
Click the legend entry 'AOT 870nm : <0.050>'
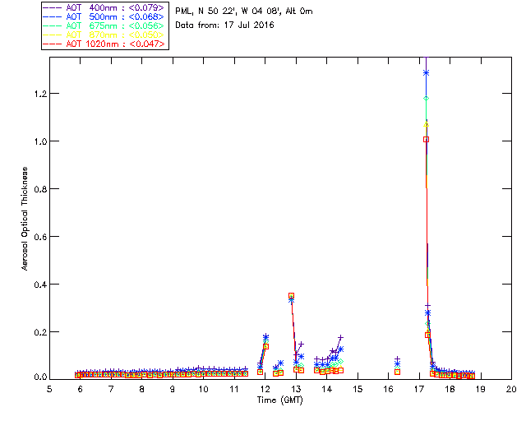coord(104,35)
